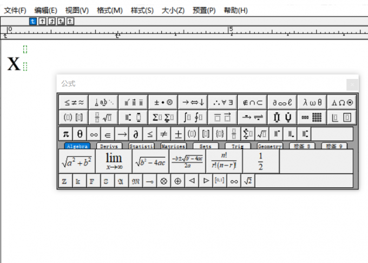
Task: Open fraction and radical templates palette
Action: (x=103, y=117)
